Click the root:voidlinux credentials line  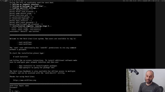click(x=24, y=42)
